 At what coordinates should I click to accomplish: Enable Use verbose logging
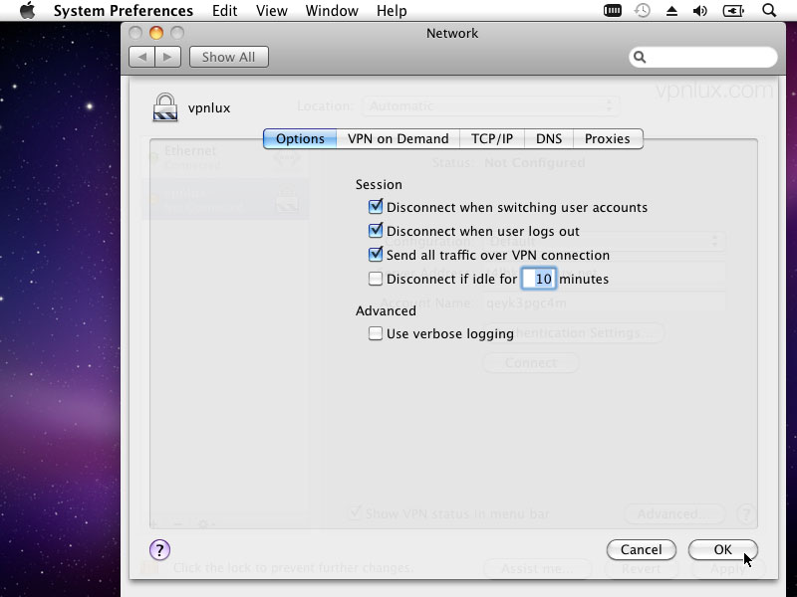tap(376, 333)
